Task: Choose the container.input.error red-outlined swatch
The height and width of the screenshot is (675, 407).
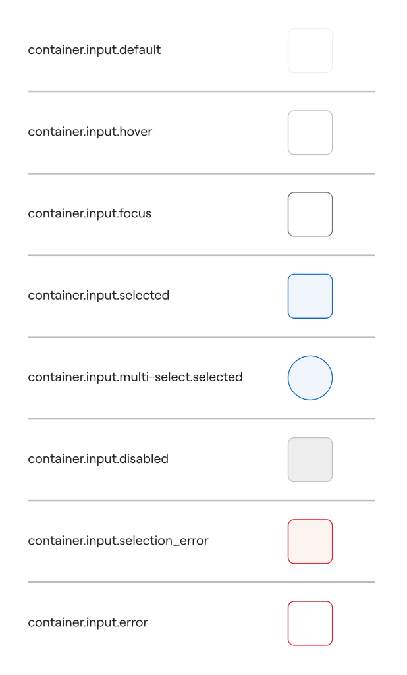Action: (310, 623)
